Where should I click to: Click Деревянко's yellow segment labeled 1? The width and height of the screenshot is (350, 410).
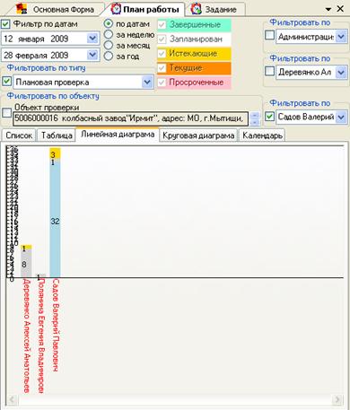click(26, 248)
